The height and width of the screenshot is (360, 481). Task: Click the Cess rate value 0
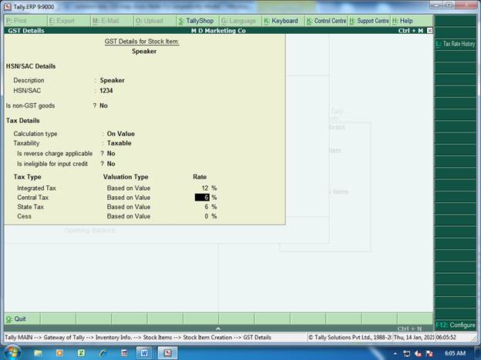pyautogui.click(x=207, y=216)
